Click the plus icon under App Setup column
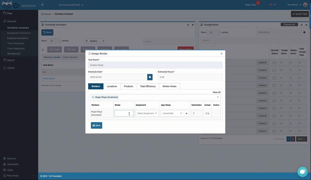Image resolution: width=311 pixels, height=180 pixels. 186,113
